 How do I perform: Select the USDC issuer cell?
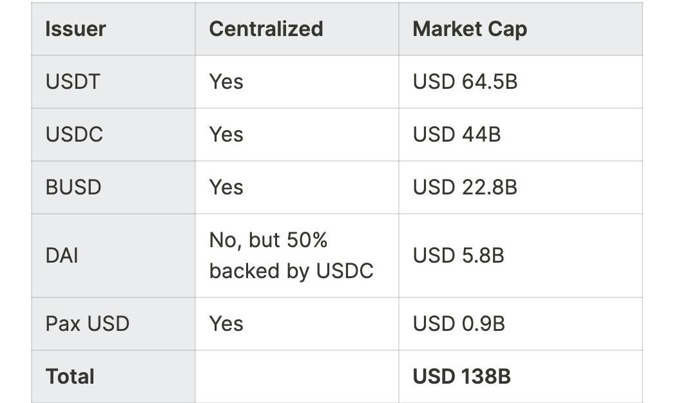74,135
